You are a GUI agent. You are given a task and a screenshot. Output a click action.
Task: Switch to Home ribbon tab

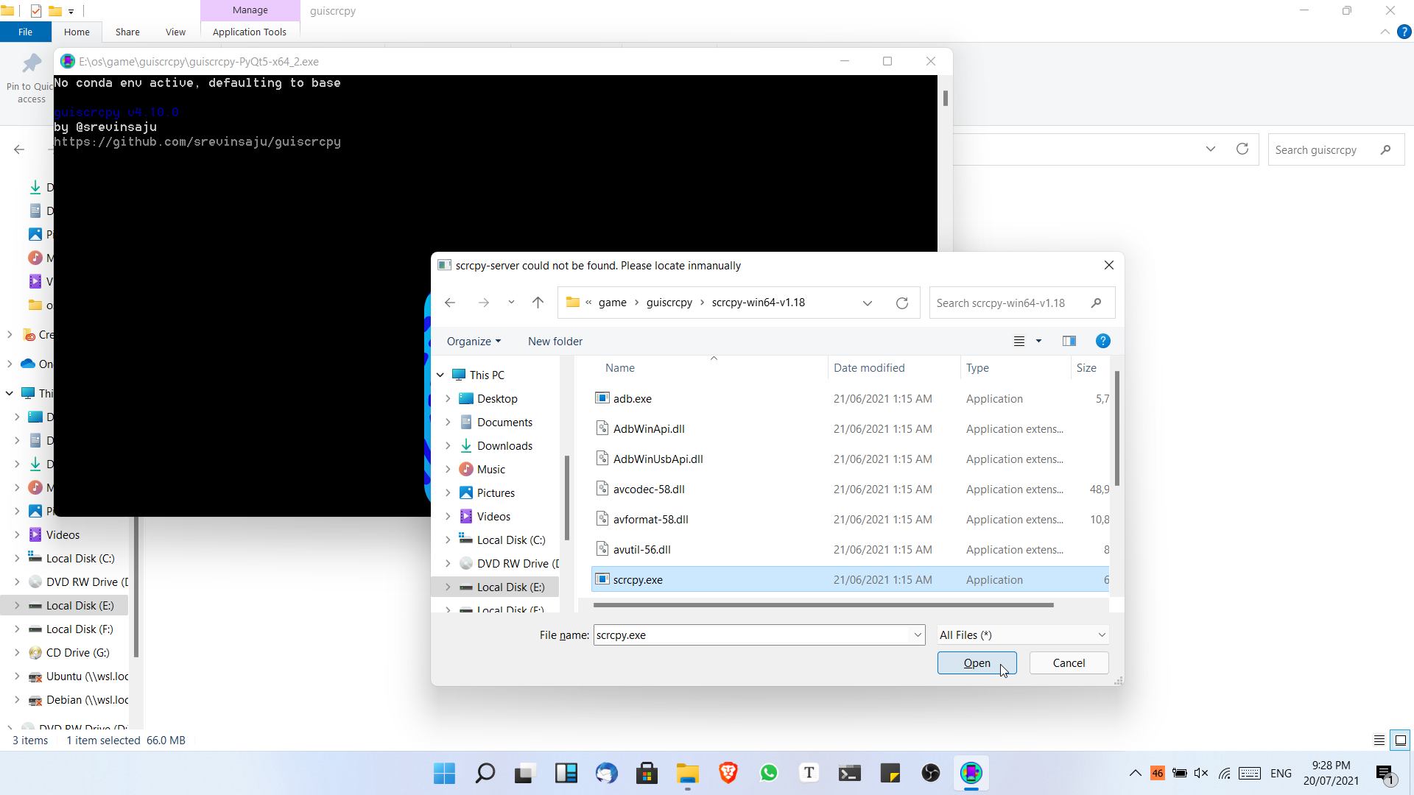(x=77, y=32)
